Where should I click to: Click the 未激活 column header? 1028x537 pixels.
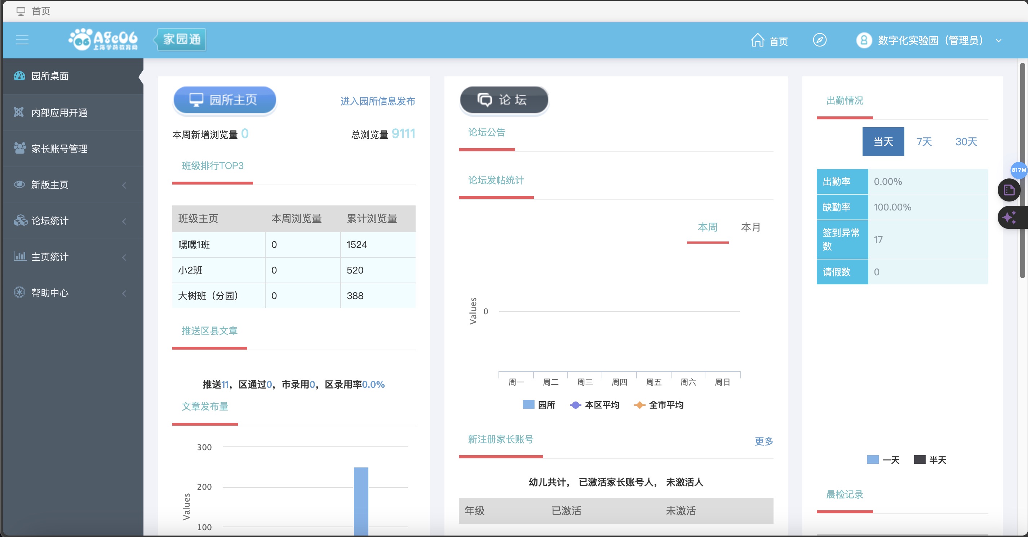681,510
